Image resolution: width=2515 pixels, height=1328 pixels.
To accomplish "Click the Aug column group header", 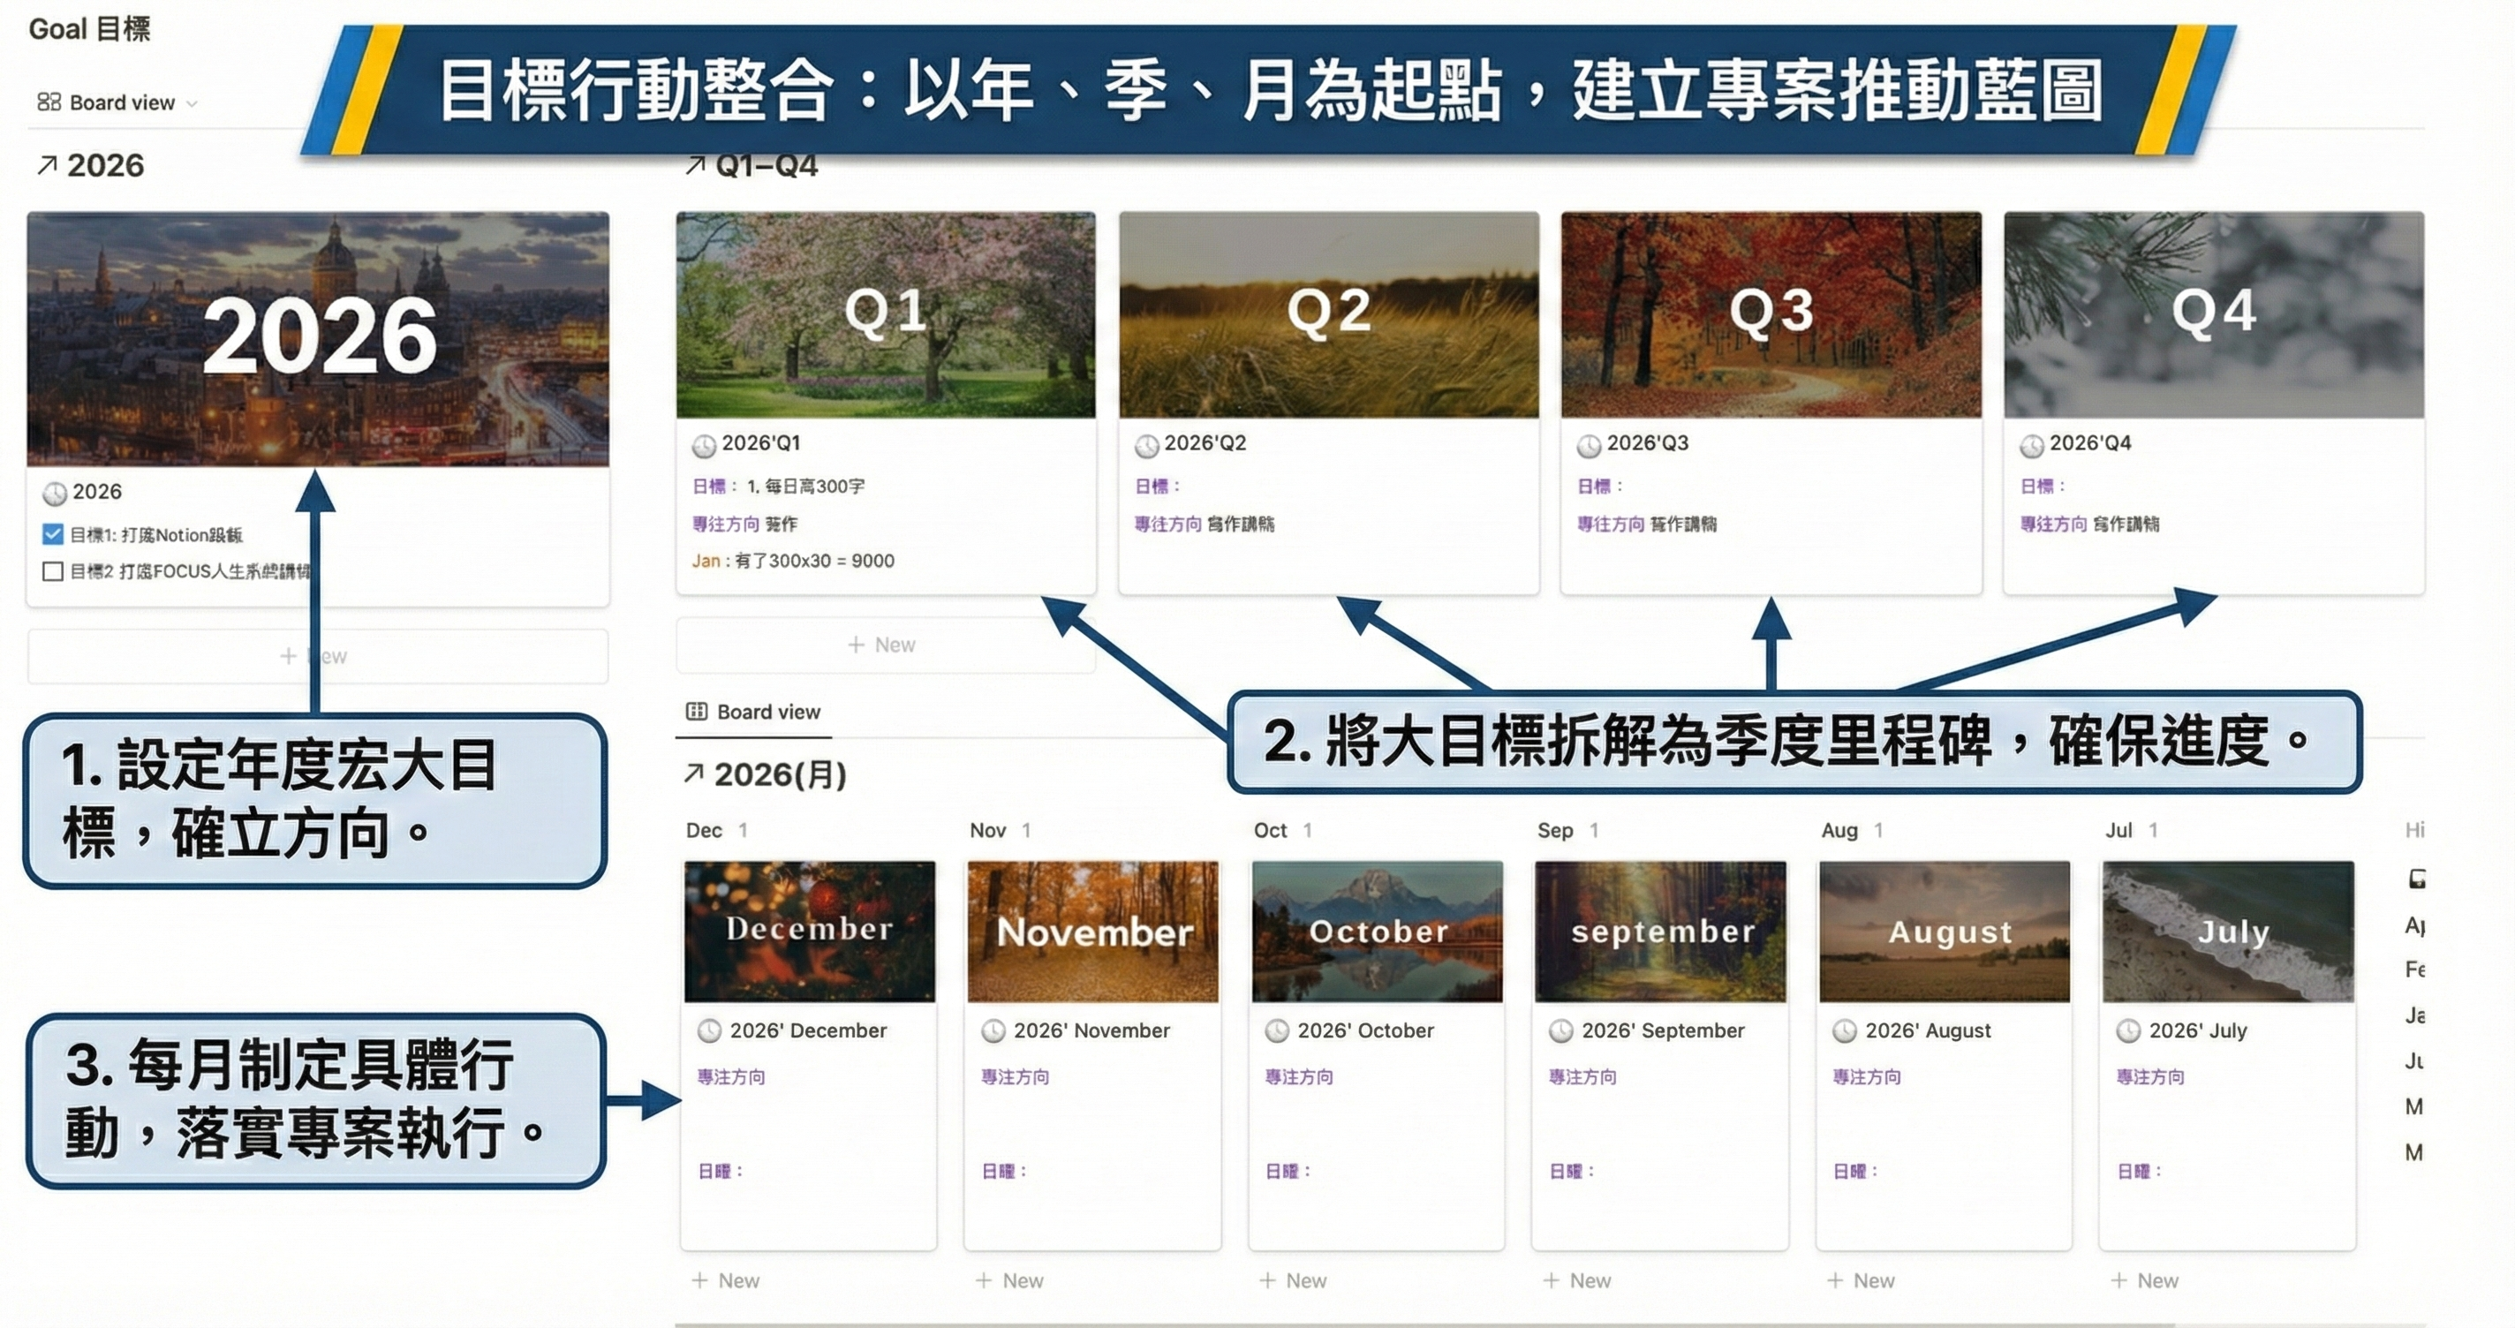I will (x=1839, y=830).
